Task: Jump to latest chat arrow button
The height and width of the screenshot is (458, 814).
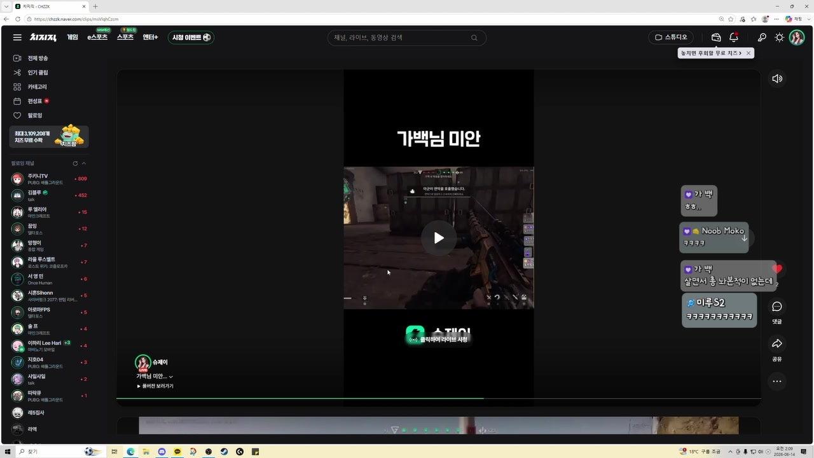Action: [744, 238]
